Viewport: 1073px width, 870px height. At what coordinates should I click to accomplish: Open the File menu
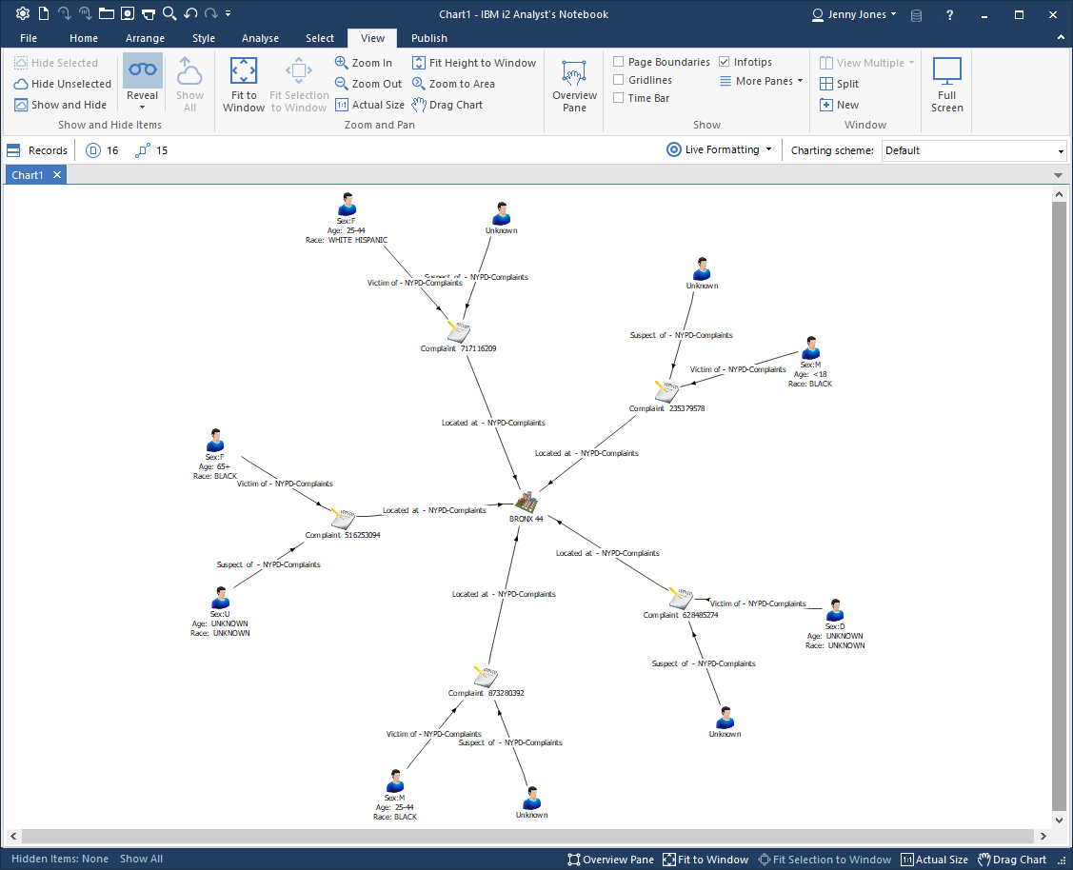pos(29,38)
